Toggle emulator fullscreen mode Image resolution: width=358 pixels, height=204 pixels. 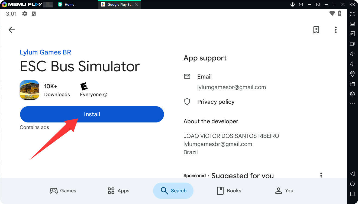352,14
